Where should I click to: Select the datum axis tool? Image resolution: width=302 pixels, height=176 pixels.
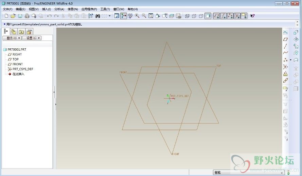(x=285, y=46)
